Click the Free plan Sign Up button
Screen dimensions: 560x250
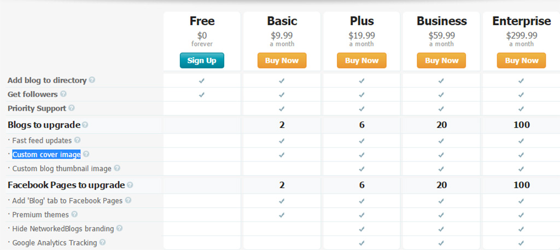(x=202, y=60)
